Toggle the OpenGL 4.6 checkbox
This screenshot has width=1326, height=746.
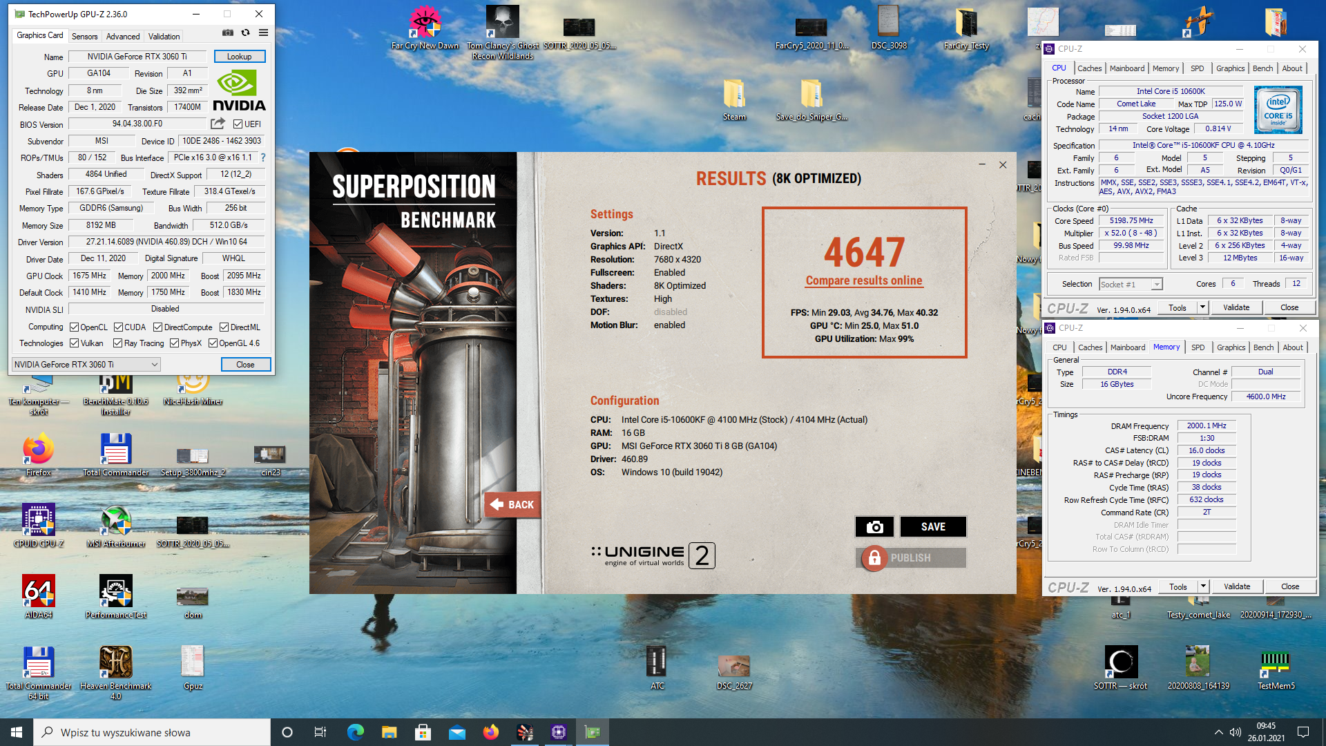213,343
